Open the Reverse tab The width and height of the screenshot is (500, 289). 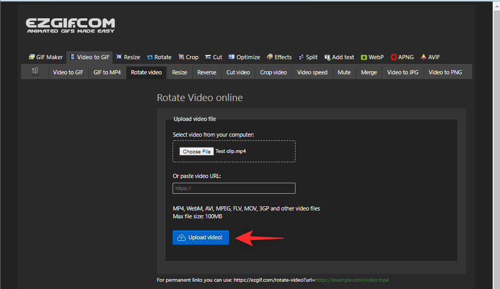207,72
